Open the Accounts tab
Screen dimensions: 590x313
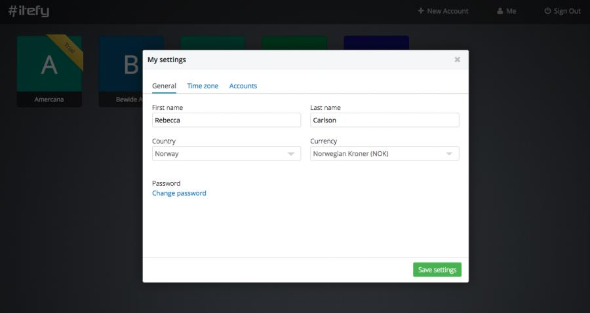243,86
